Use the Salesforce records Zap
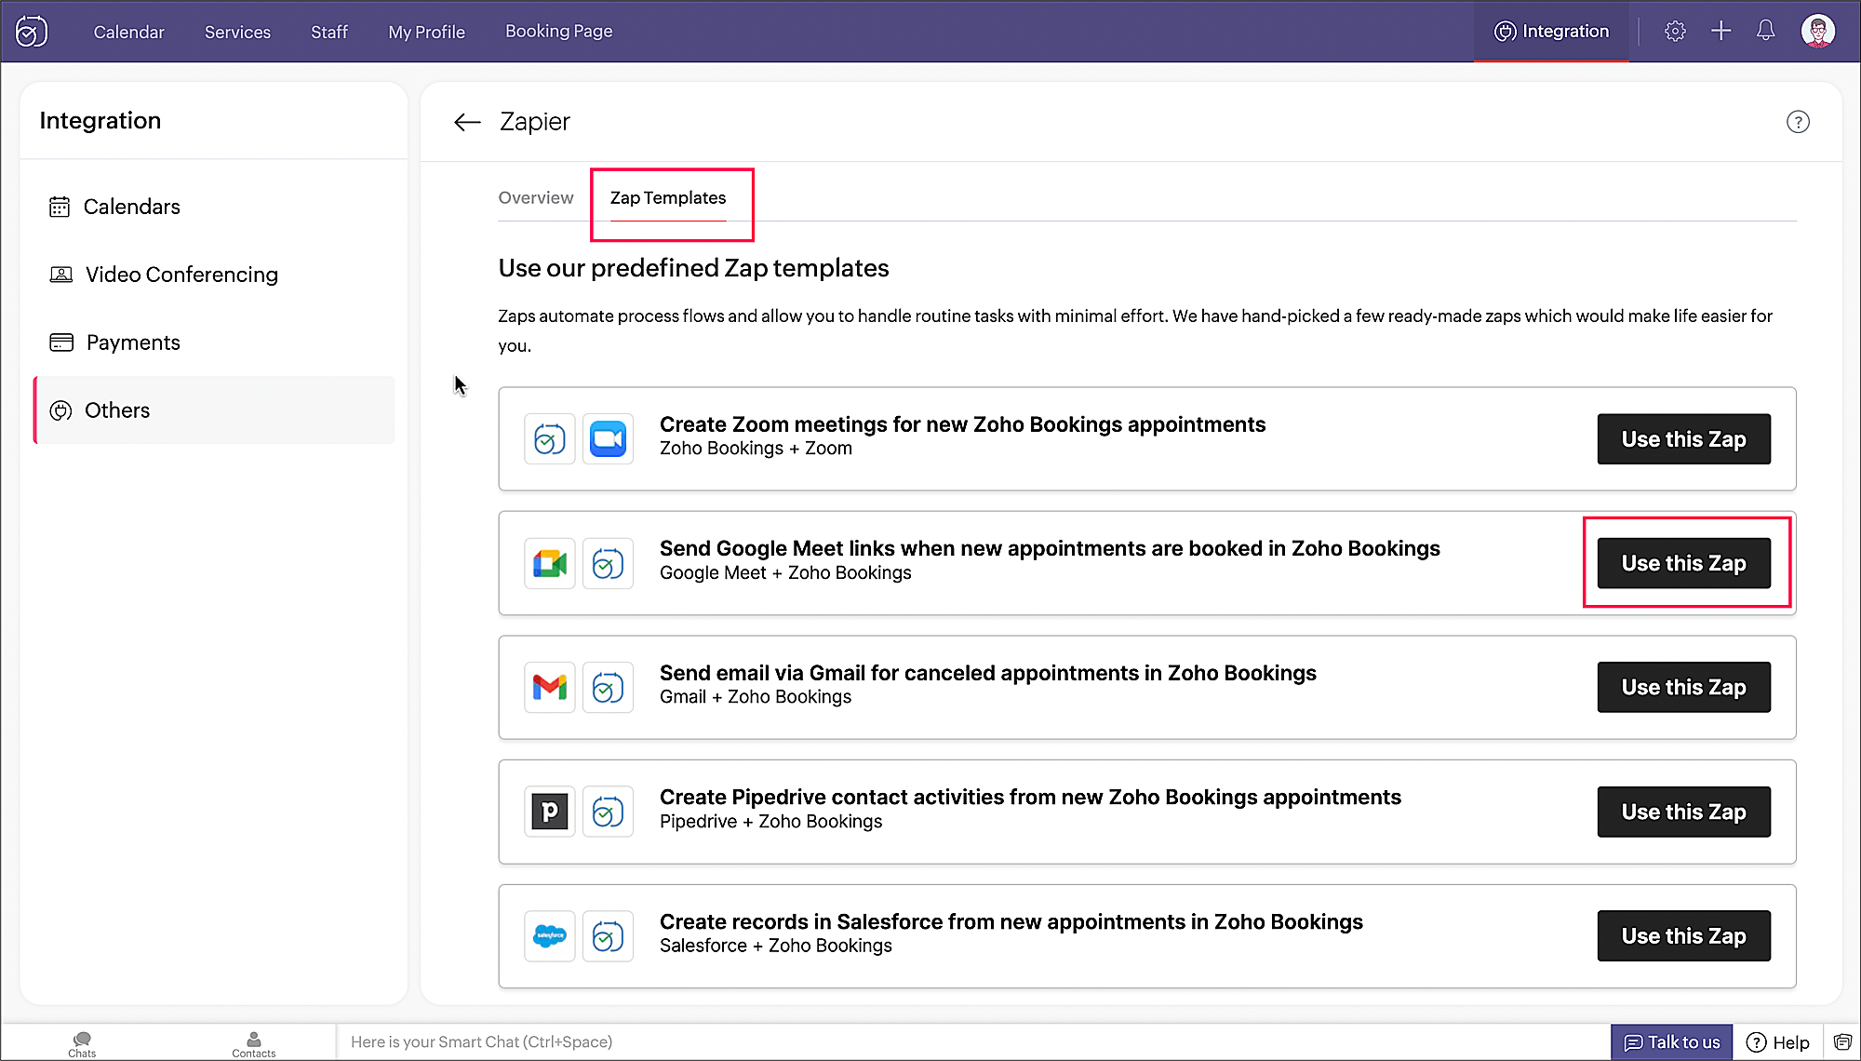Viewport: 1861px width, 1061px height. coord(1683,936)
